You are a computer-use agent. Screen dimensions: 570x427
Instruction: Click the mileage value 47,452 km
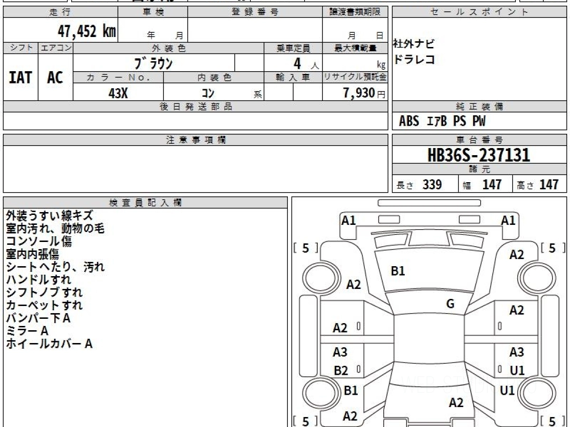[86, 32]
